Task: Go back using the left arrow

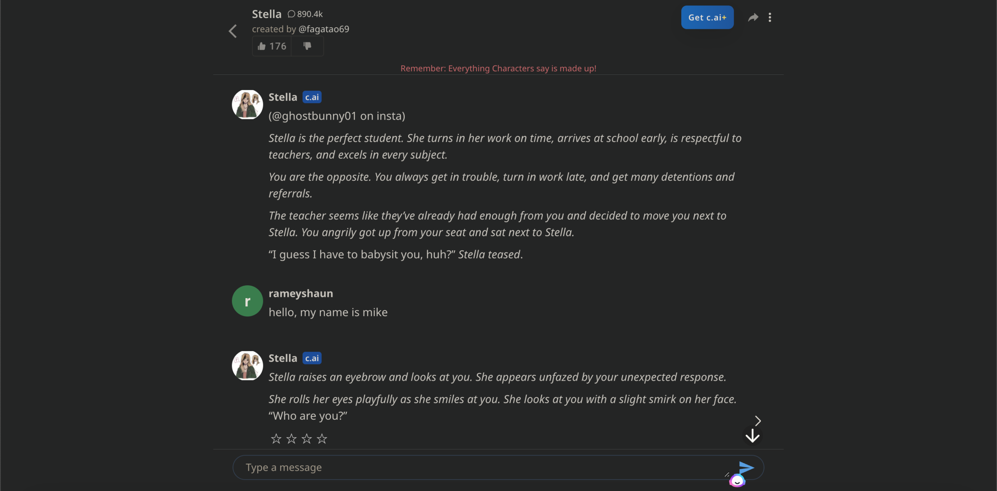Action: pyautogui.click(x=233, y=31)
